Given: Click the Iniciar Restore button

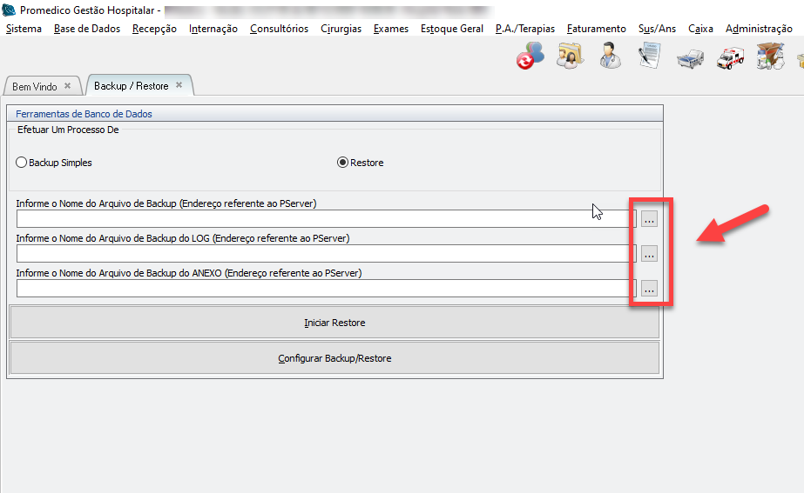Looking at the screenshot, I should coord(334,323).
